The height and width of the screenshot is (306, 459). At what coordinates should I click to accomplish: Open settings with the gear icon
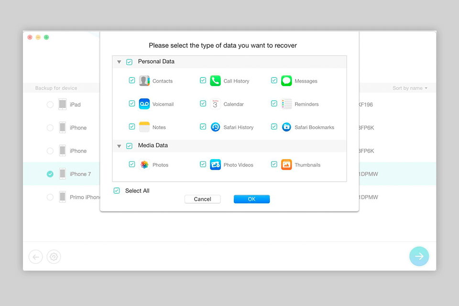click(x=54, y=257)
